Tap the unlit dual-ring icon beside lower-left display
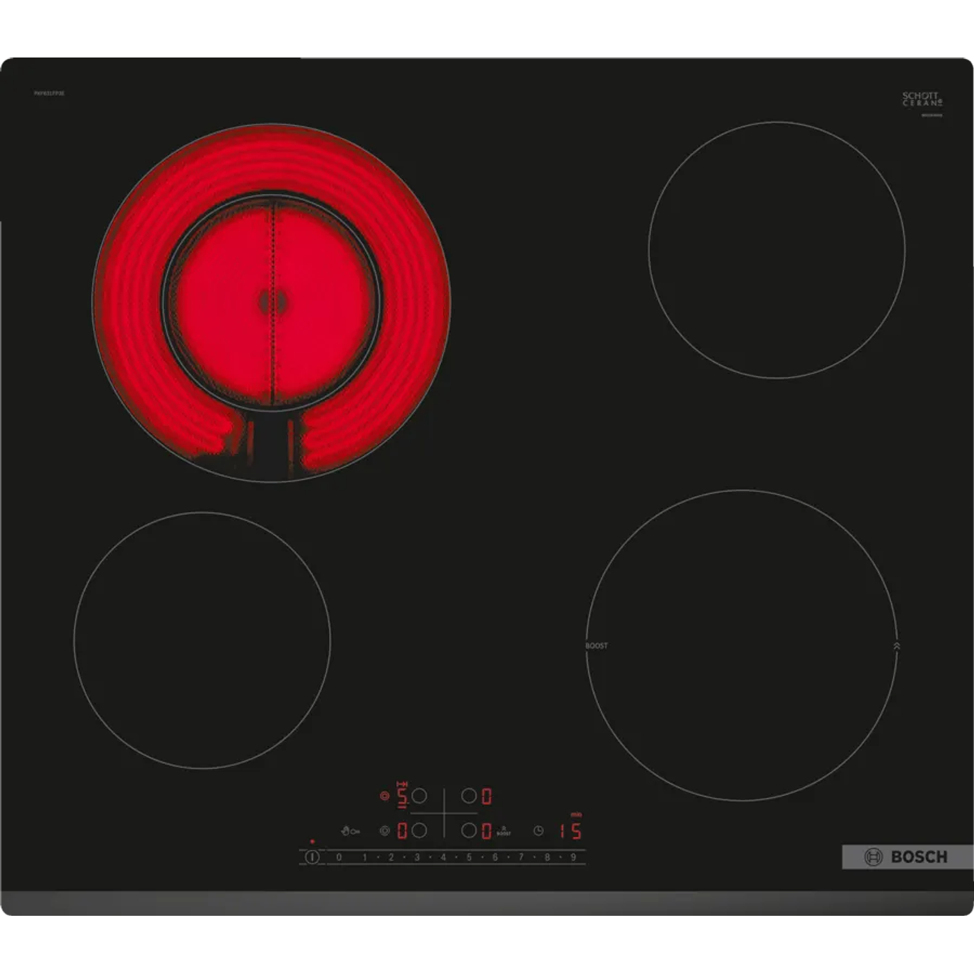This screenshot has height=974, width=974. [x=384, y=831]
